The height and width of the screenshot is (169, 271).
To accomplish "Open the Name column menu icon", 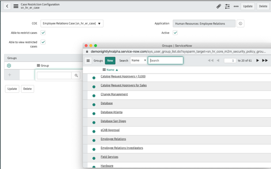I will (x=104, y=70).
